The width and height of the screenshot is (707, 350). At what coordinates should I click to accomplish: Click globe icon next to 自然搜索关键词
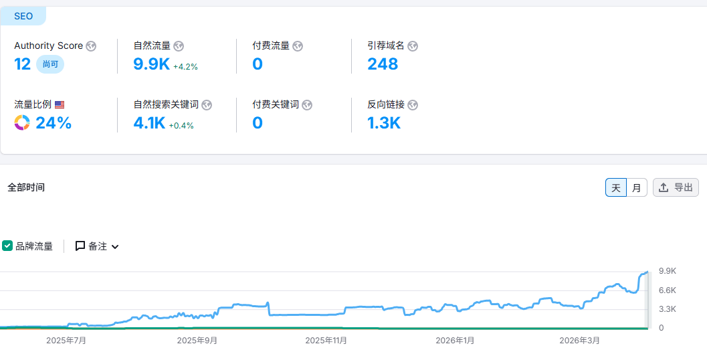coord(207,105)
